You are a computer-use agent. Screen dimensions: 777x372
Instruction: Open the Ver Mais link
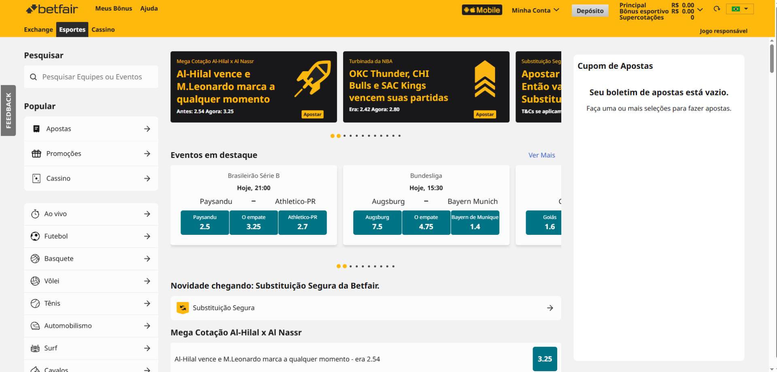[541, 155]
